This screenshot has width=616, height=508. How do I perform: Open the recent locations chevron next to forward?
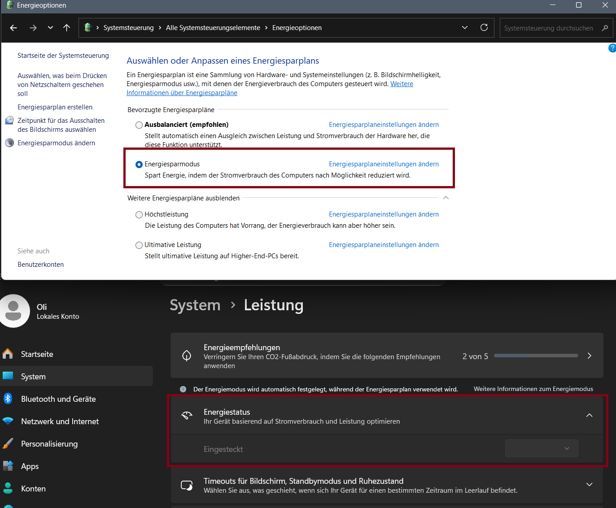point(50,28)
